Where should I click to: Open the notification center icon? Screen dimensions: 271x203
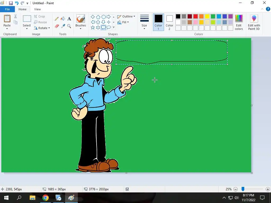[262, 198]
